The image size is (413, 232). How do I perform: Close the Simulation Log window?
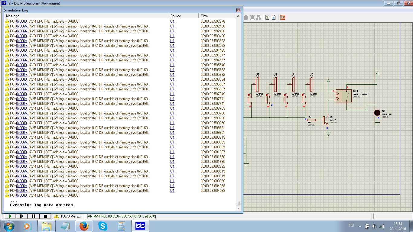(x=238, y=10)
